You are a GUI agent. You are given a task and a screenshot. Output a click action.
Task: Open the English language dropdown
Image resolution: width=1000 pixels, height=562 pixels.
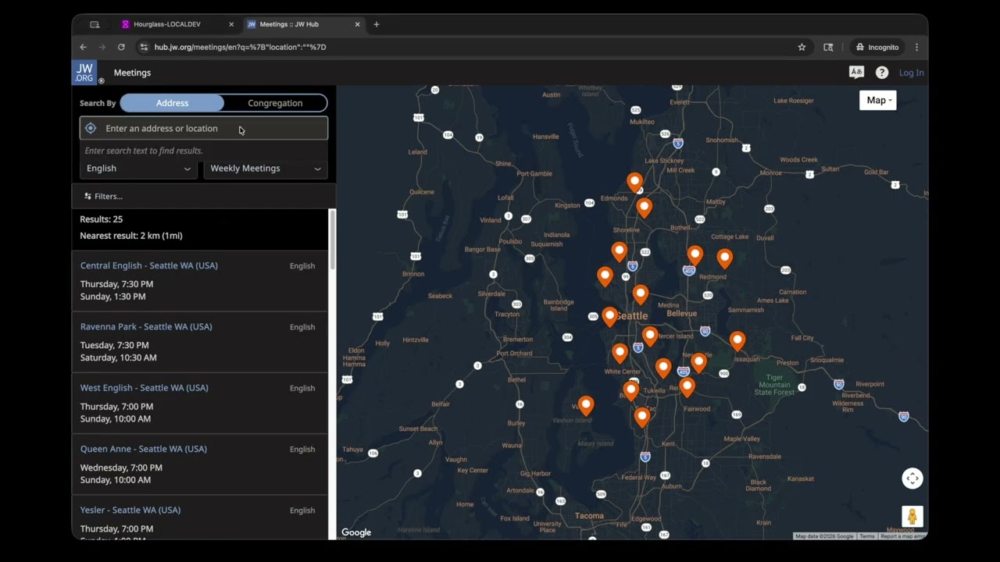[x=138, y=169]
